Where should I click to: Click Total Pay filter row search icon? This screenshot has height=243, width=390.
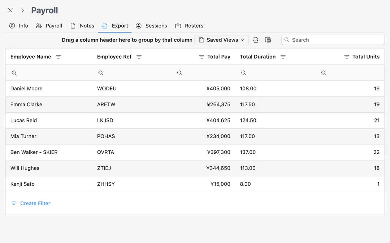(179, 73)
